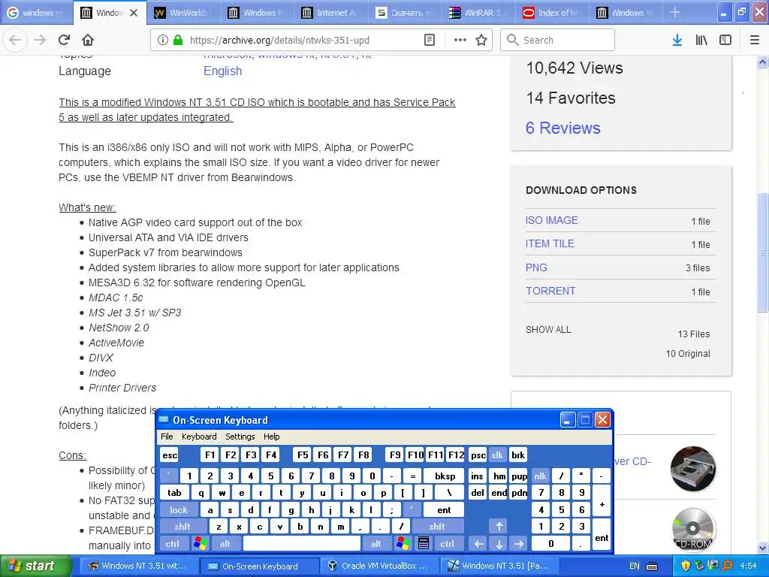
Task: Expand ISO IMAGE download option
Action: coord(552,220)
